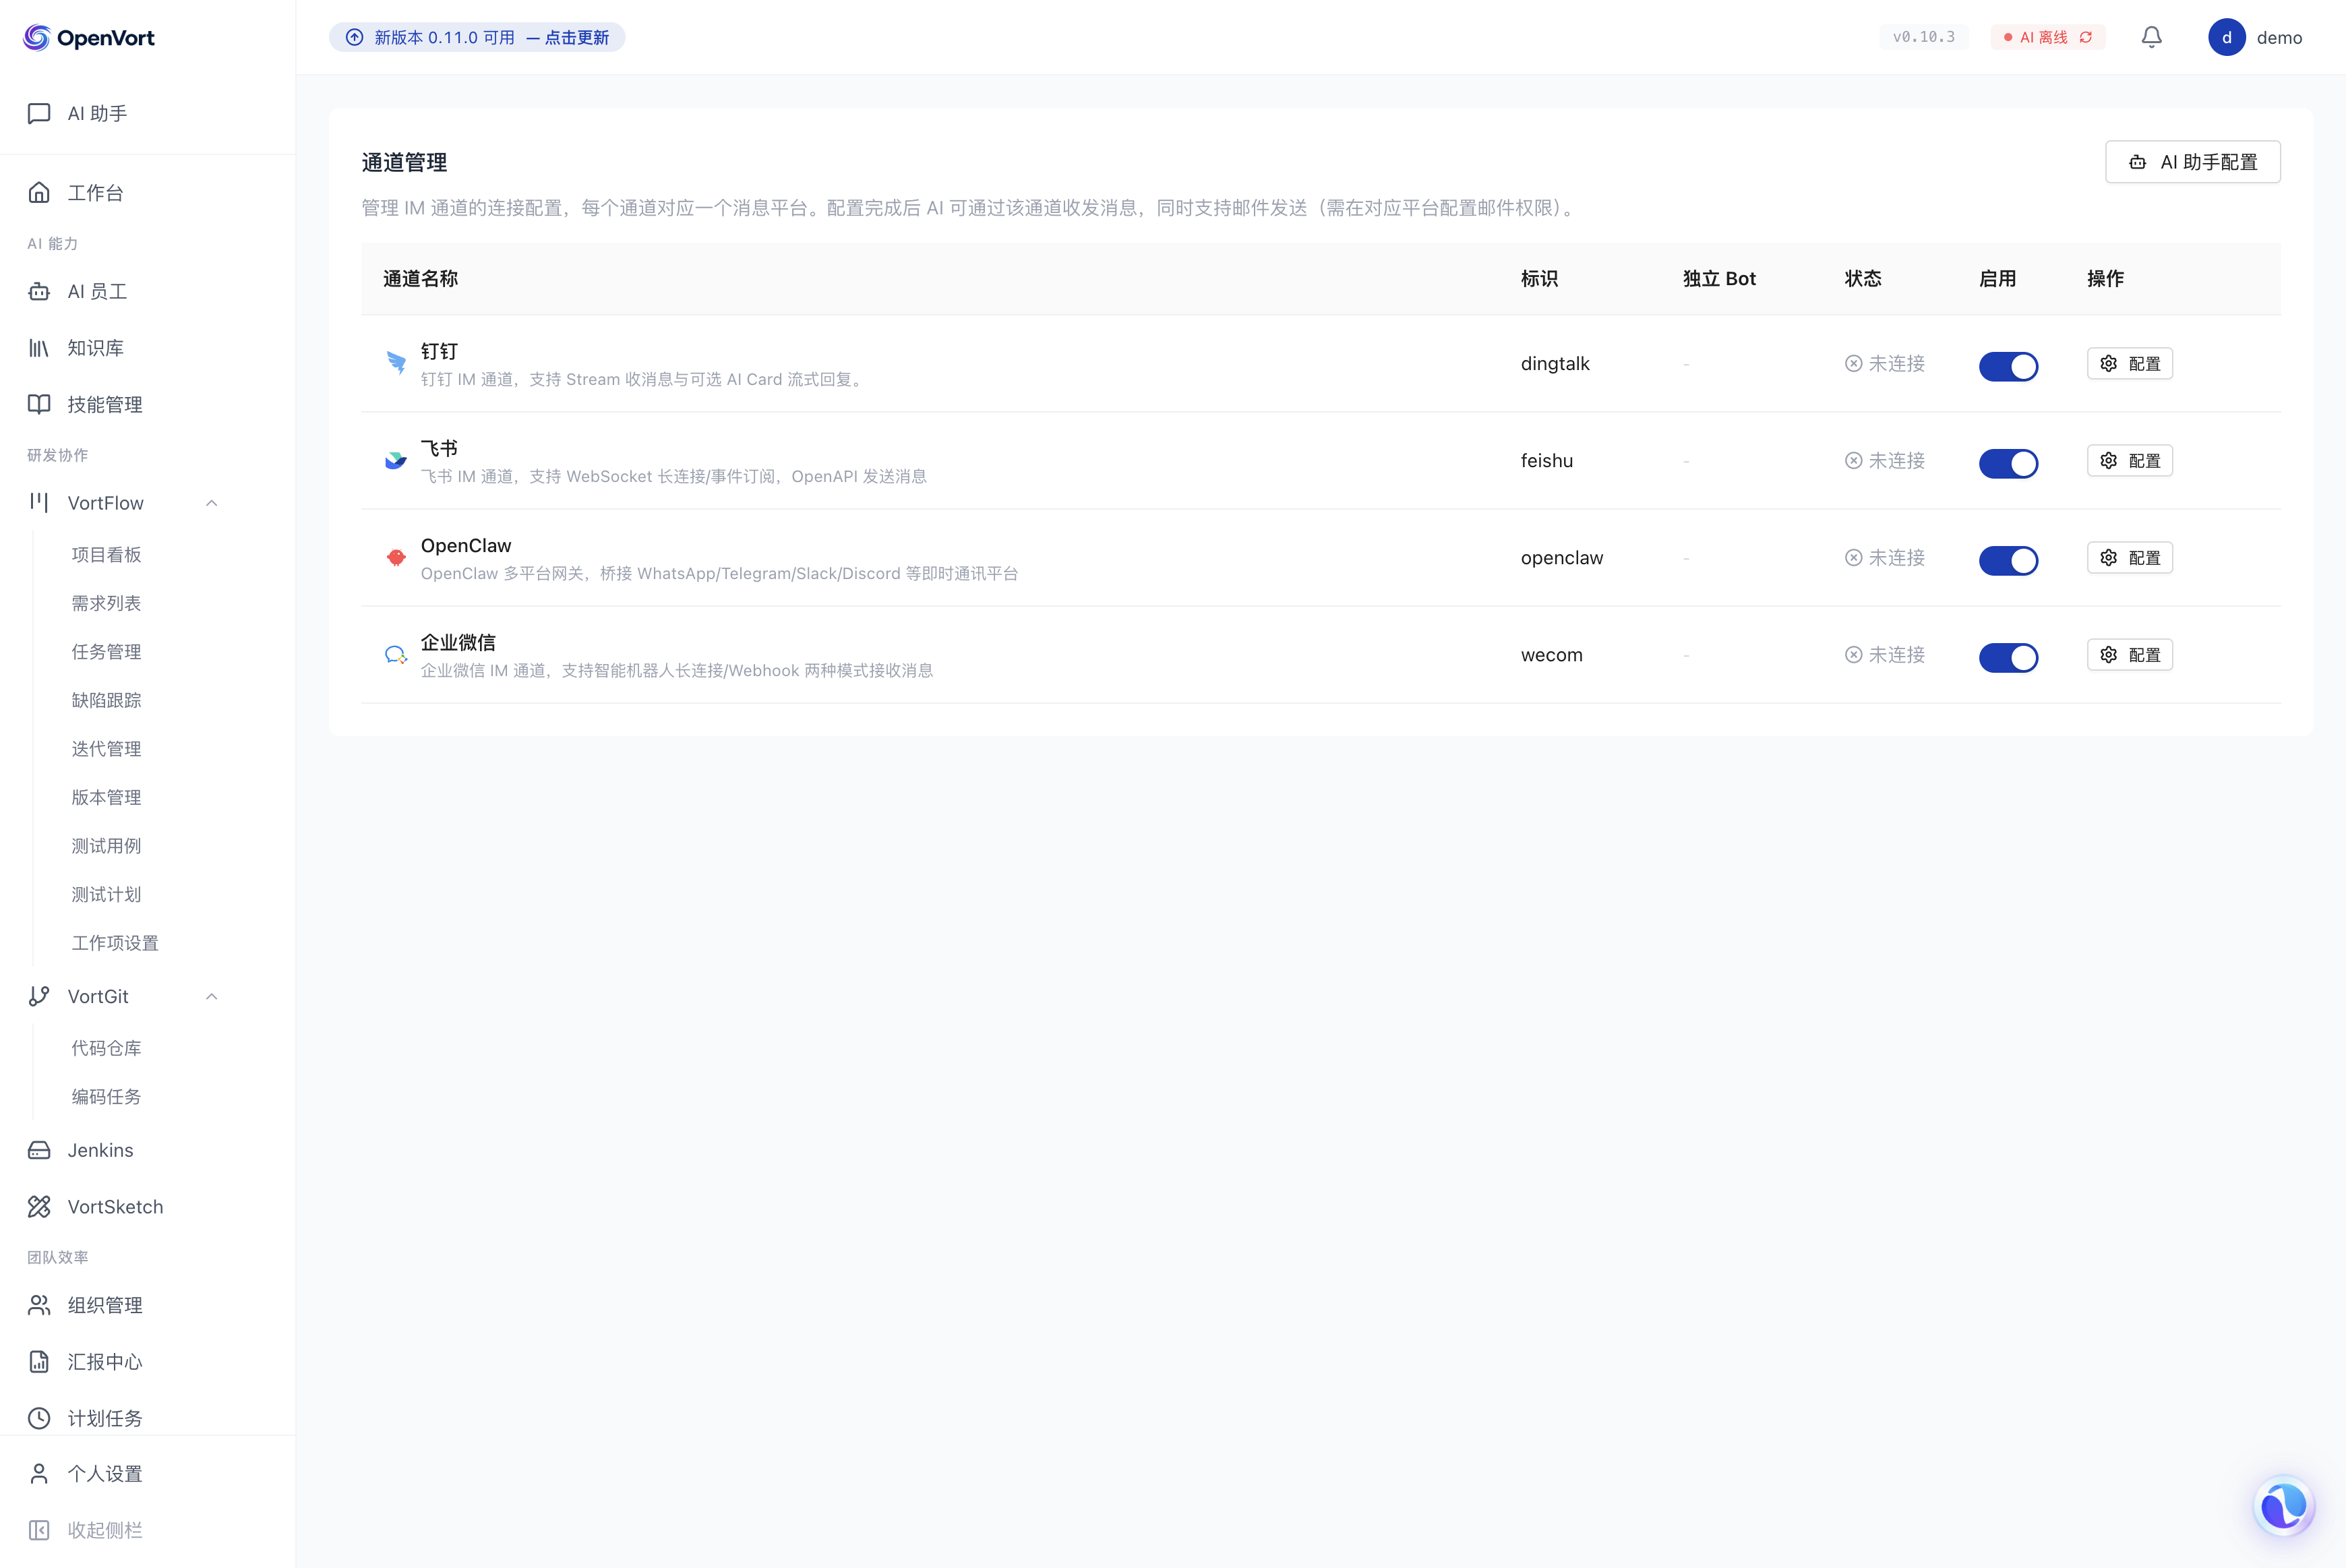
Task: Open the AI 助手配置 button
Action: [2192, 162]
